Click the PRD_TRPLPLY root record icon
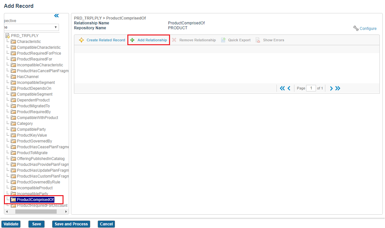The image size is (385, 228). [7, 36]
